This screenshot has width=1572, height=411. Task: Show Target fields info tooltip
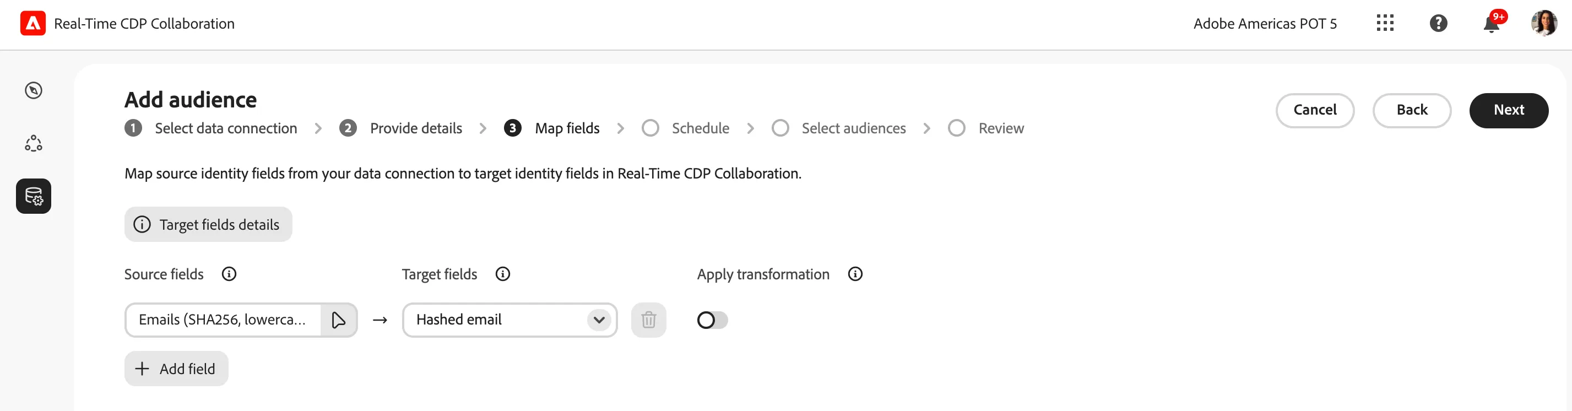coord(503,274)
